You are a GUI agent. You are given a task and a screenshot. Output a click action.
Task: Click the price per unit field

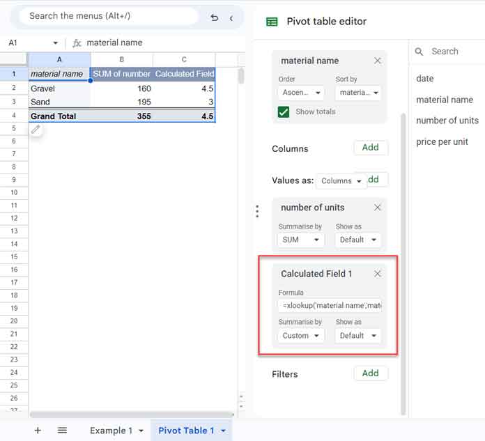click(x=442, y=141)
